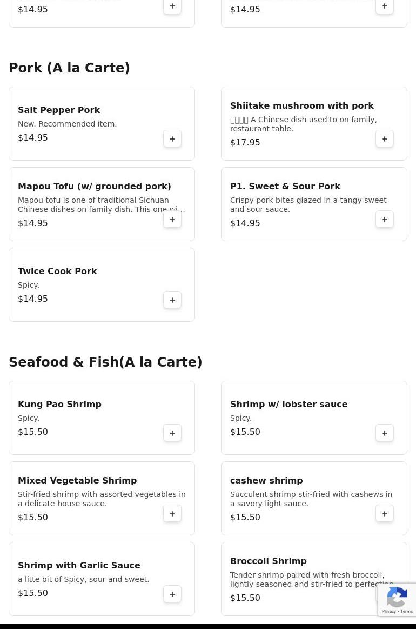Select the Twice Cook Pork title
Screen dimensions: 416x629
[x=57, y=272]
